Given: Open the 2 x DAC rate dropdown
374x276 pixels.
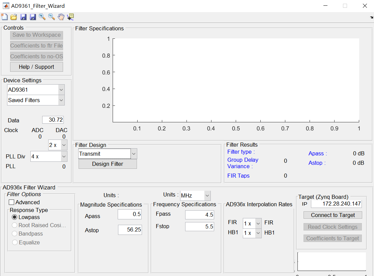Looking at the screenshot, I should [x=58, y=145].
